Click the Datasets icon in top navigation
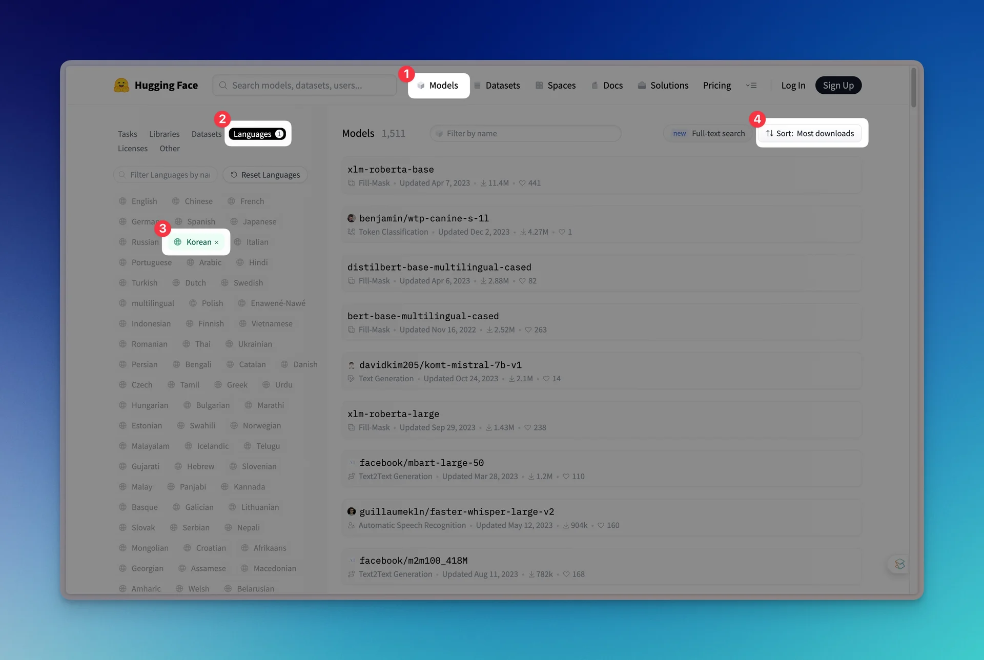 [477, 86]
